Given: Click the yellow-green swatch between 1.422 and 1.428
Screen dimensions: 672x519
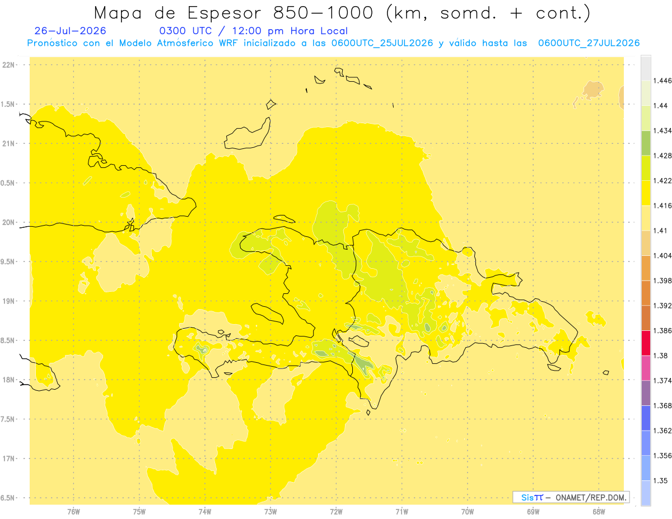Looking at the screenshot, I should [646, 168].
